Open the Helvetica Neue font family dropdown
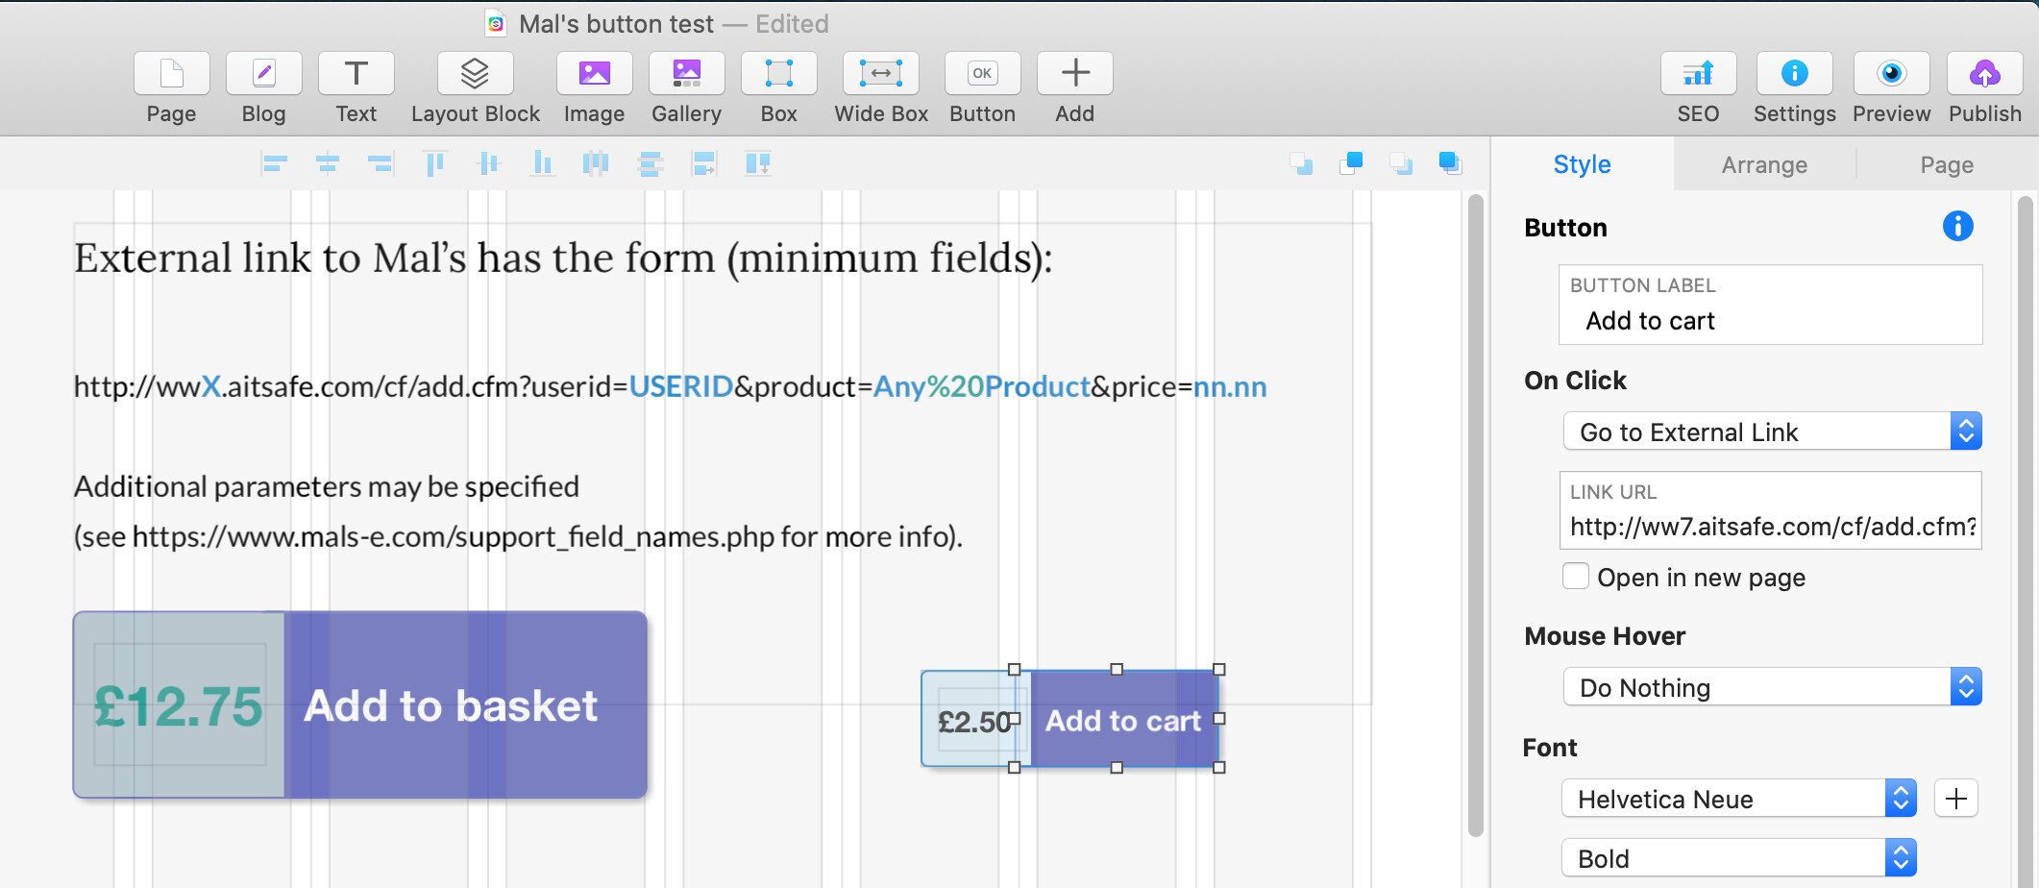The width and height of the screenshot is (2039, 888). click(x=1739, y=799)
